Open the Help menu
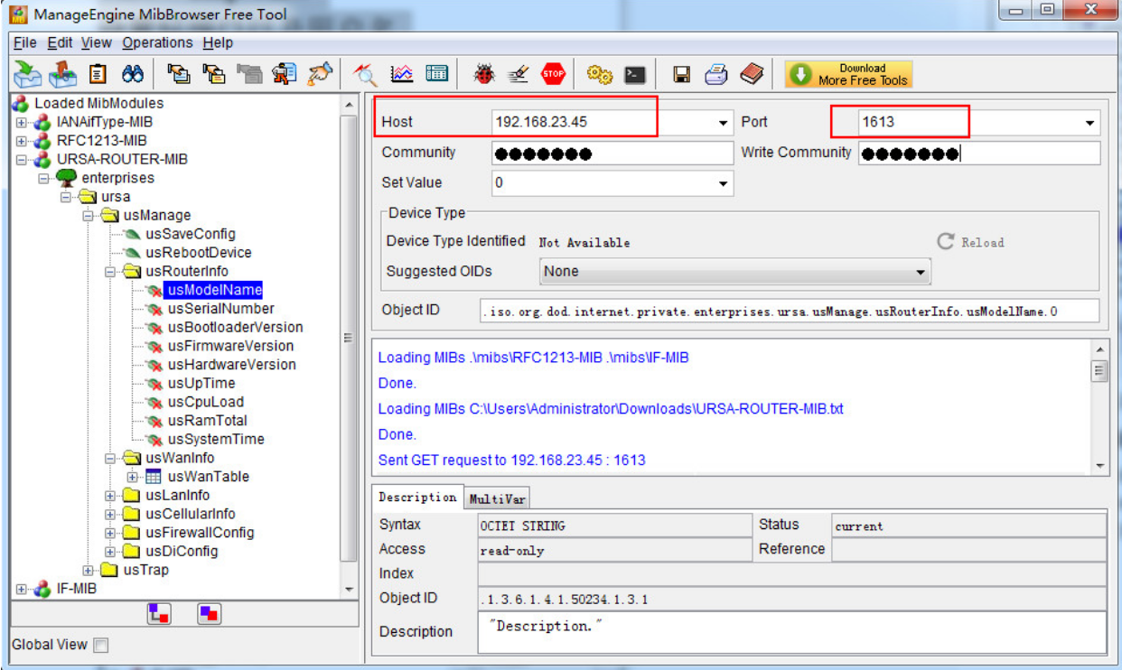 tap(218, 42)
